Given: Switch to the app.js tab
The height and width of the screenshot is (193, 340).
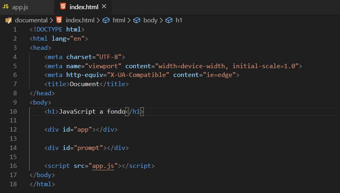Looking at the screenshot, I should (x=27, y=7).
